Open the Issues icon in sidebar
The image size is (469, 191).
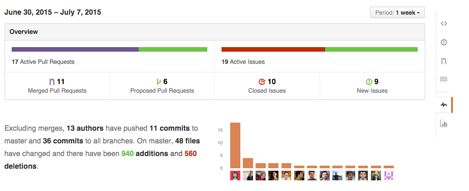click(x=444, y=43)
